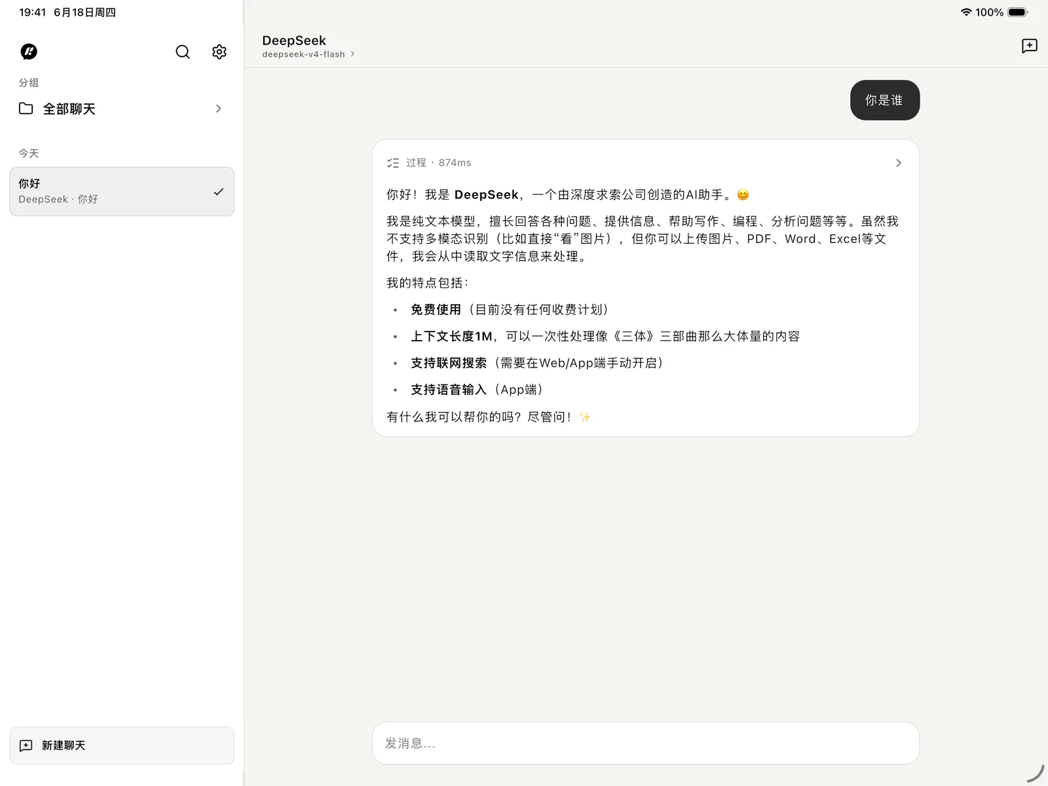Click the Wi-Fi status icon

point(966,12)
